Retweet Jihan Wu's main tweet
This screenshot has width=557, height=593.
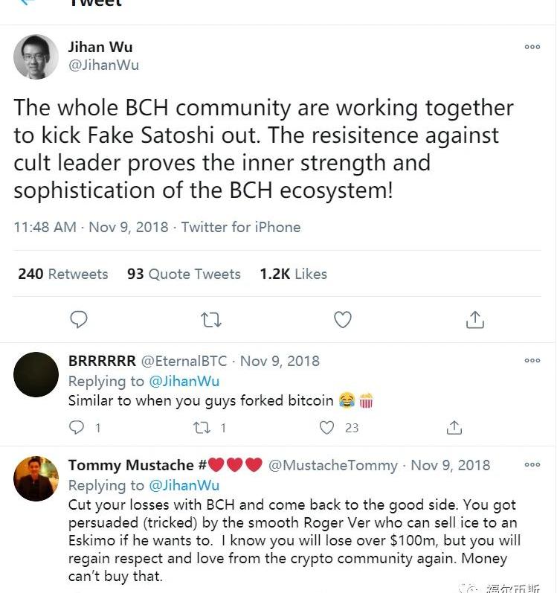click(x=211, y=320)
